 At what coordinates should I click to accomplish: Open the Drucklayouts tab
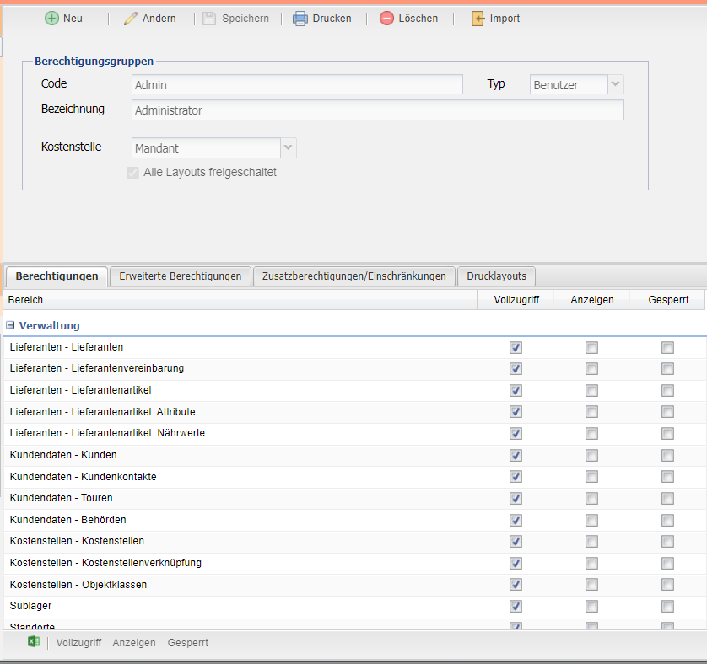[496, 276]
